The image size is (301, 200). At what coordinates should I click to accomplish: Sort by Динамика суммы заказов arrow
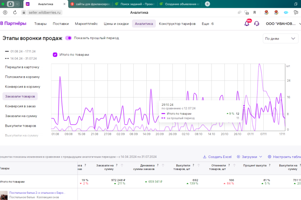coord(163,165)
